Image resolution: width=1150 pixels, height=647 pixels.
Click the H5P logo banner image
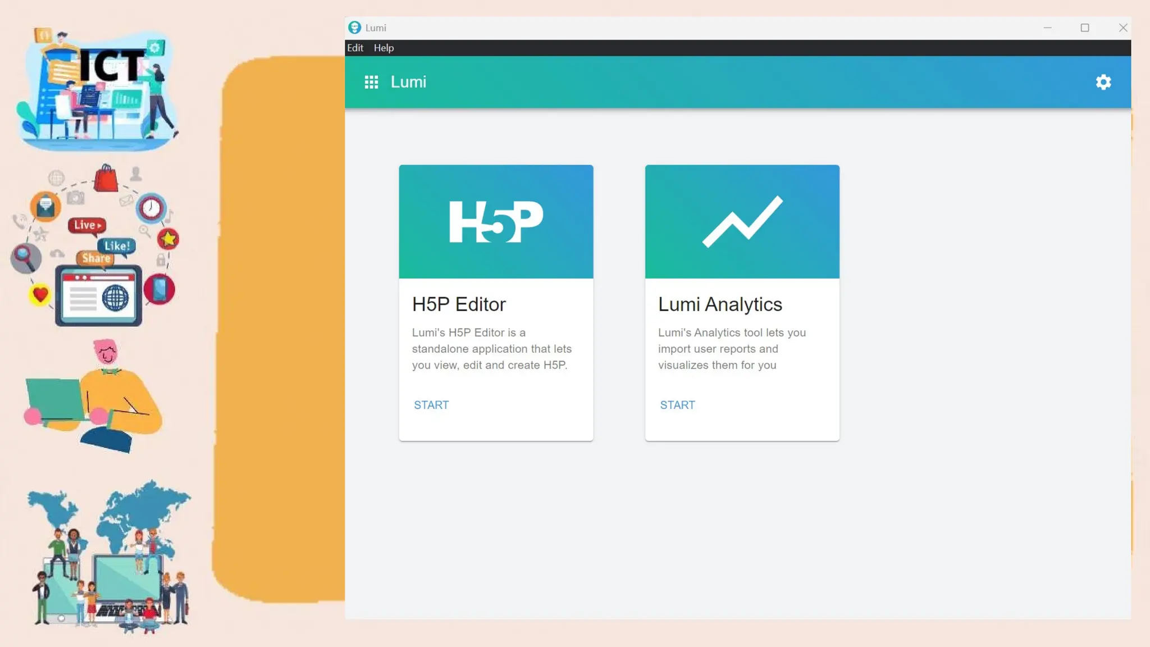(496, 221)
